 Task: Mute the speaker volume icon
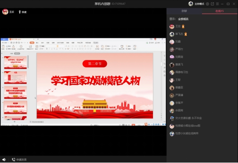(x=4, y=160)
